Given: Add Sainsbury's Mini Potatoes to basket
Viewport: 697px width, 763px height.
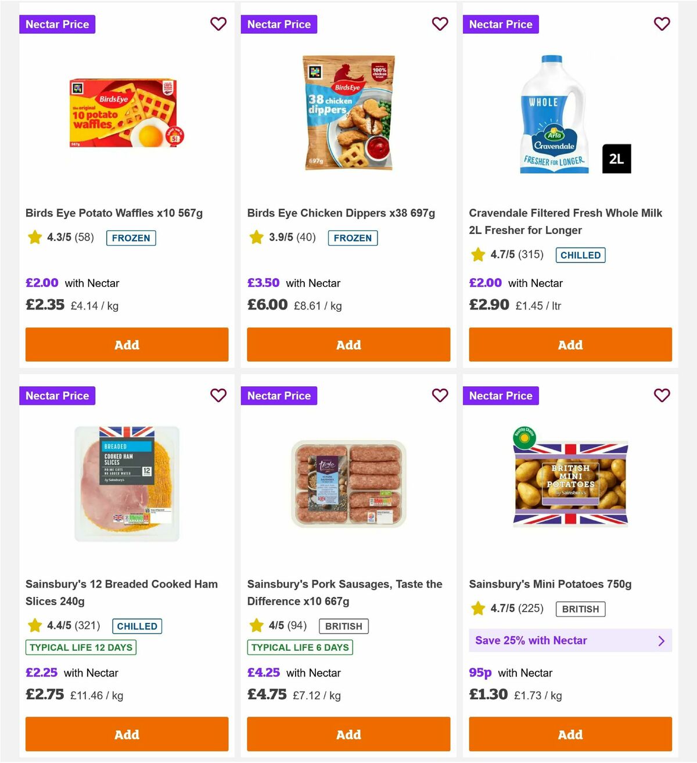Looking at the screenshot, I should pos(570,734).
